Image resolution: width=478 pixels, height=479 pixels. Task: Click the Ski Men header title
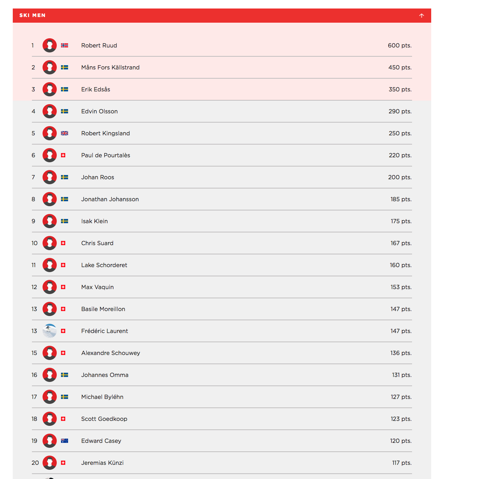pos(33,16)
